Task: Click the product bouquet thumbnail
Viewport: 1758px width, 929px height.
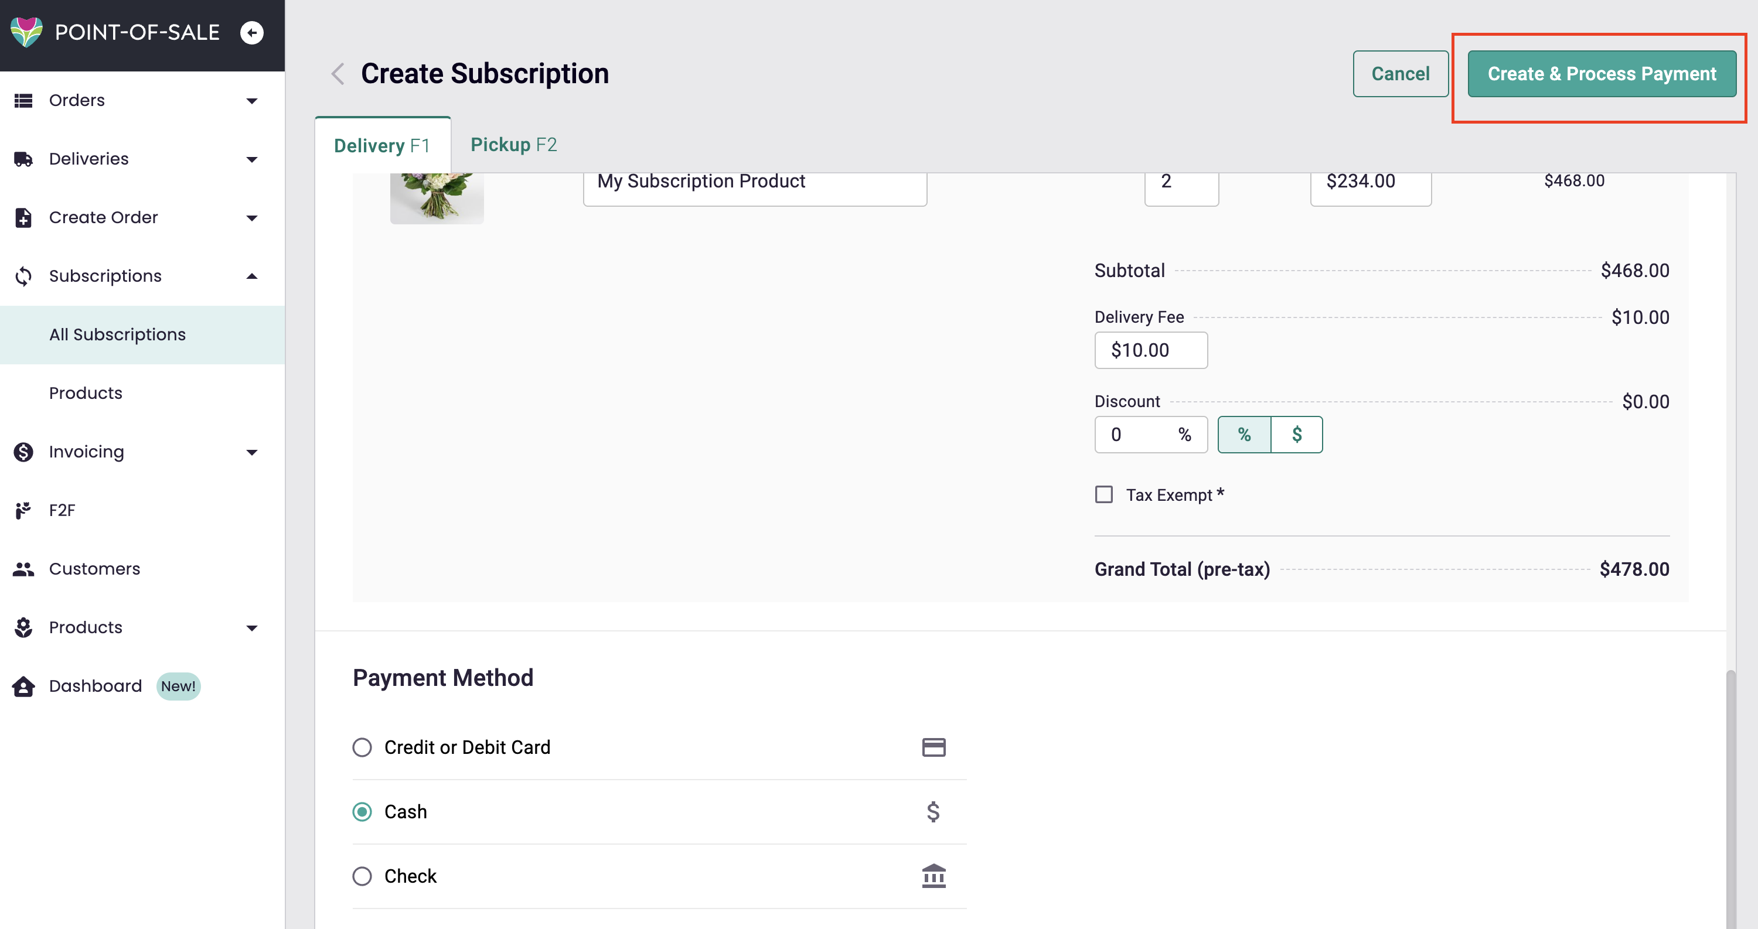Action: (437, 198)
